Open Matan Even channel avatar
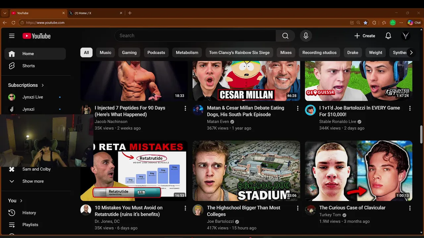This screenshot has width=424, height=238. pyautogui.click(x=198, y=110)
